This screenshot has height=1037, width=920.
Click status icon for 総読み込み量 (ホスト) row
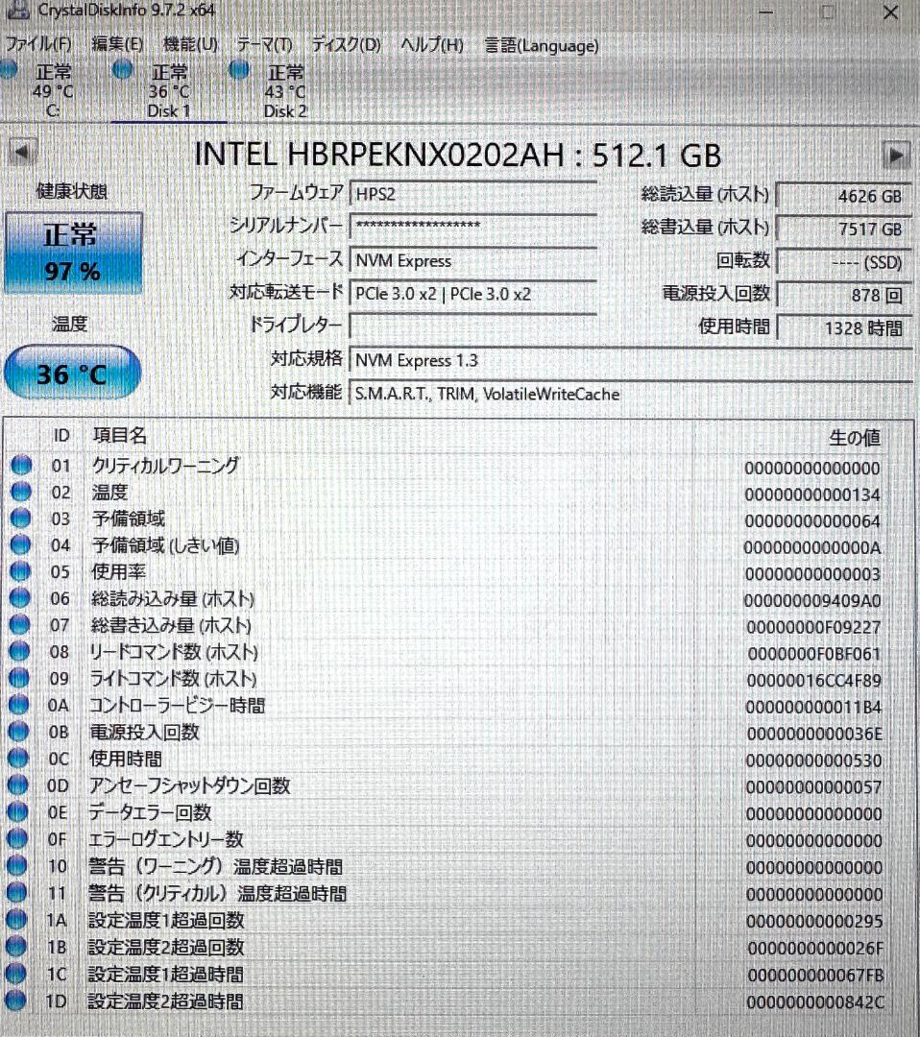click(20, 598)
